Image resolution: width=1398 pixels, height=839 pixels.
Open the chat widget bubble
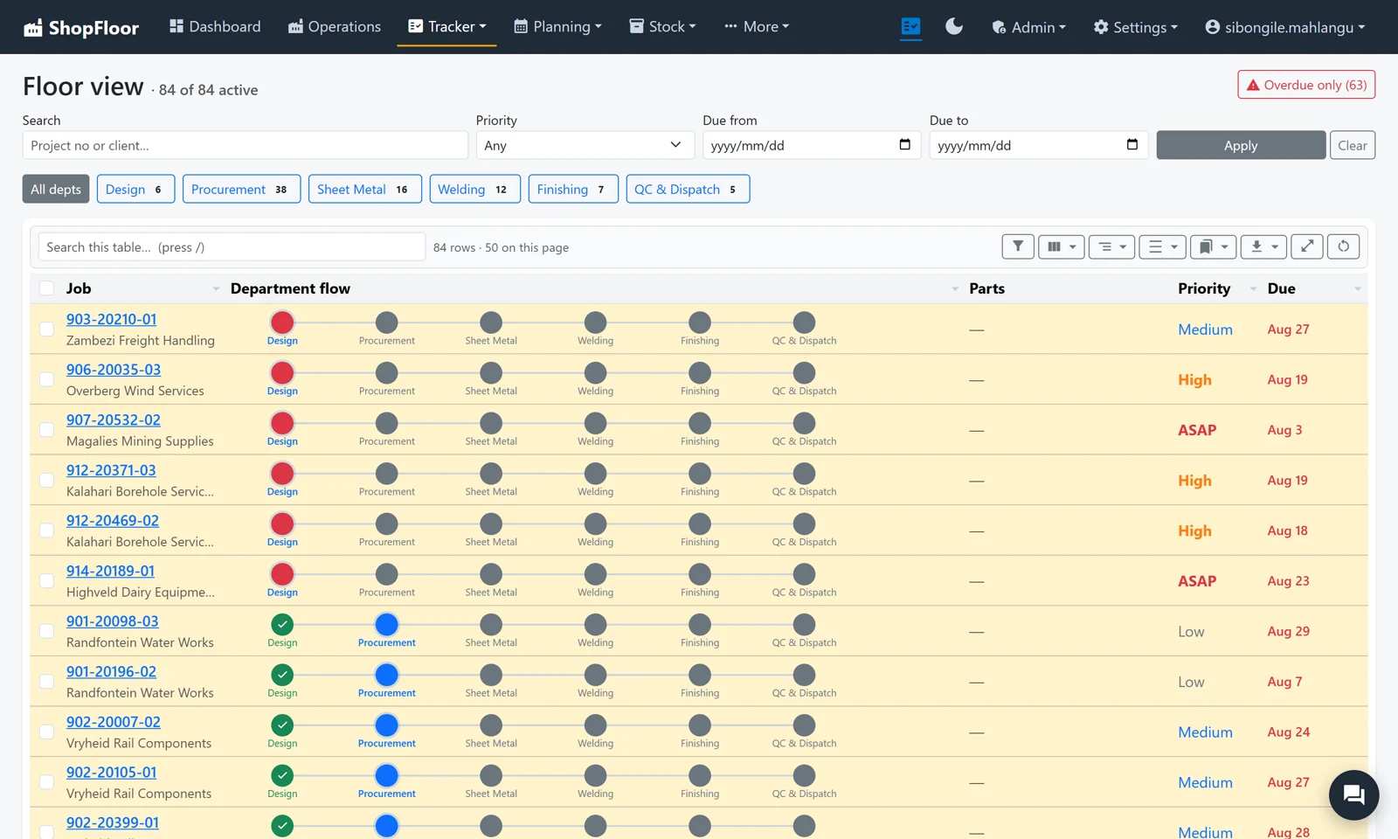click(x=1353, y=794)
